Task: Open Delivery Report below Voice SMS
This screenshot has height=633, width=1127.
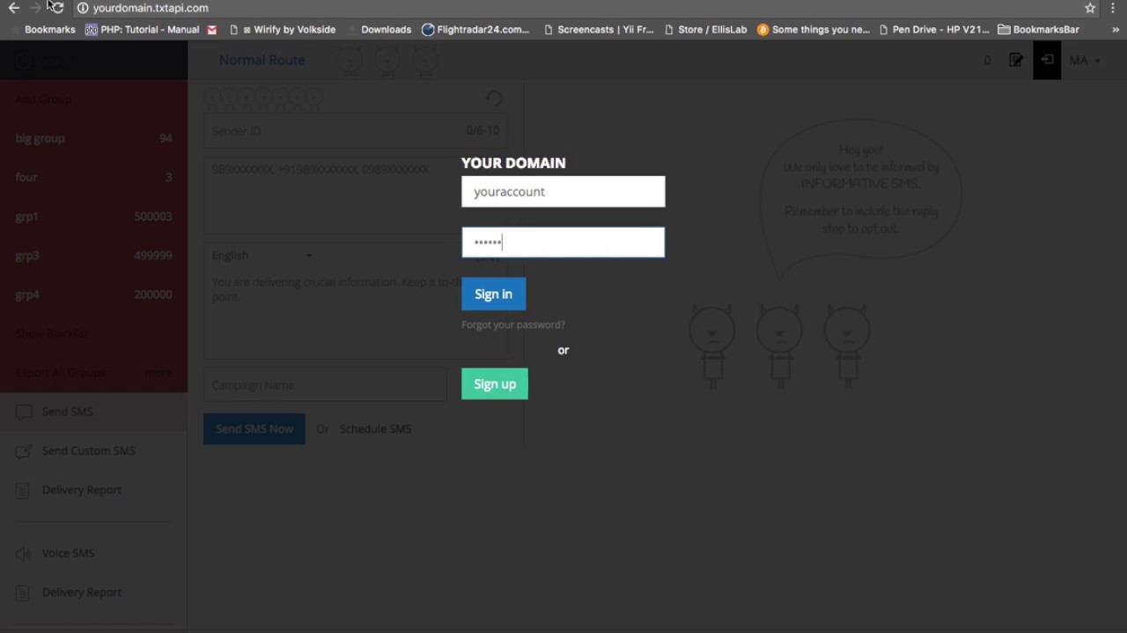Action: pyautogui.click(x=93, y=593)
